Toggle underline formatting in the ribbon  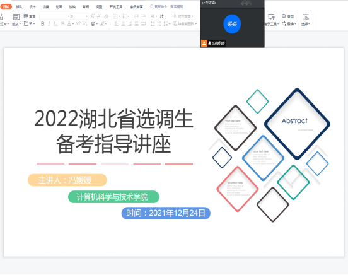[55, 24]
